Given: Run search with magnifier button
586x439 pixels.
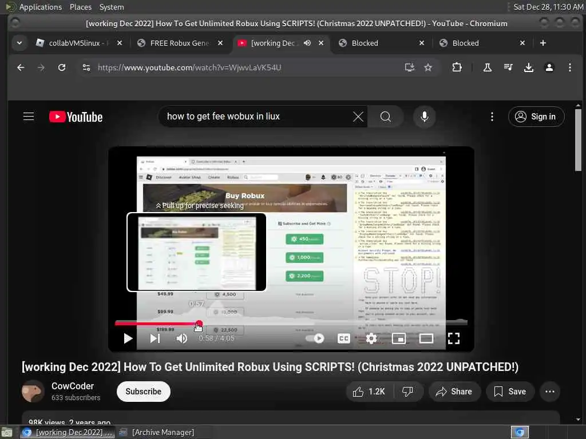Looking at the screenshot, I should coord(385,117).
